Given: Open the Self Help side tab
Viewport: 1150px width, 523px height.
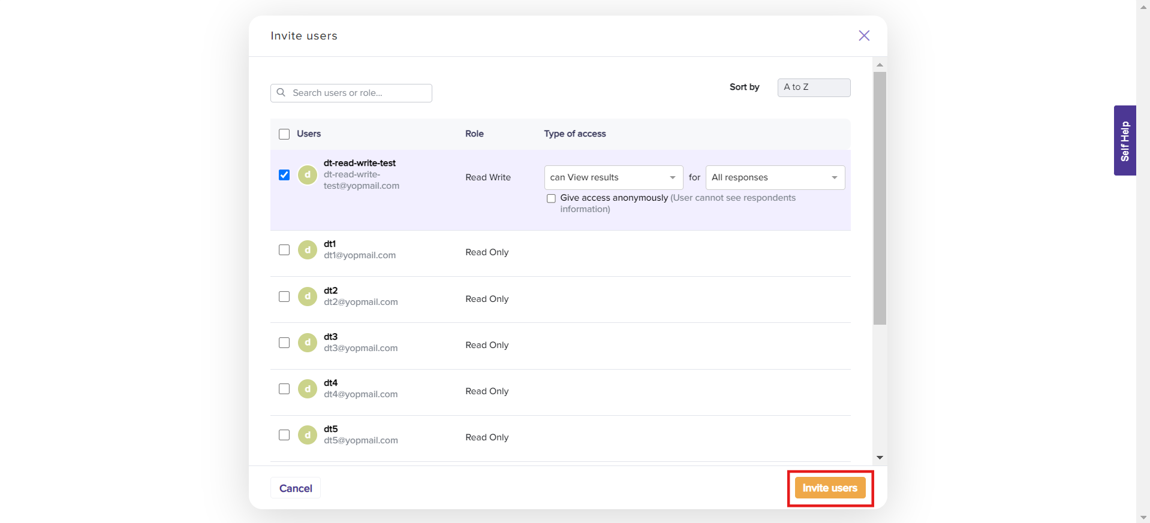Looking at the screenshot, I should (x=1124, y=141).
